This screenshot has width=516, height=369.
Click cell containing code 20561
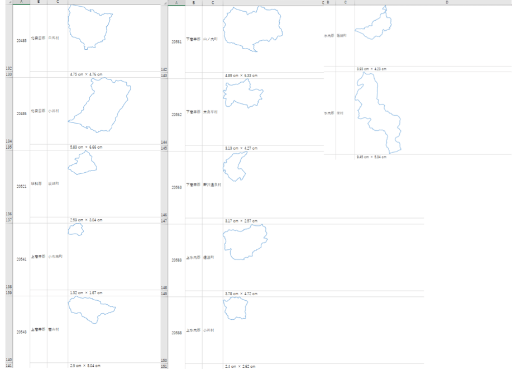click(176, 42)
